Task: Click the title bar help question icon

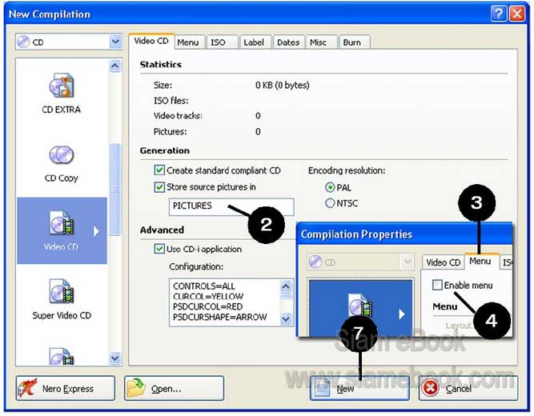Action: pos(499,14)
